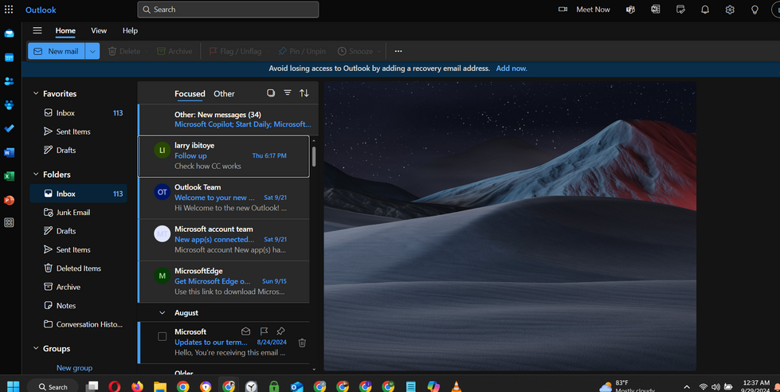Open Archive folder
The width and height of the screenshot is (780, 392).
point(79,287)
